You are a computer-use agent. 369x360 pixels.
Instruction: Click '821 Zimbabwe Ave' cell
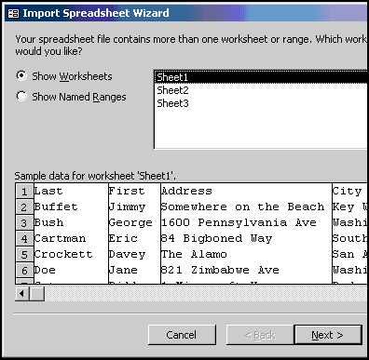point(246,270)
